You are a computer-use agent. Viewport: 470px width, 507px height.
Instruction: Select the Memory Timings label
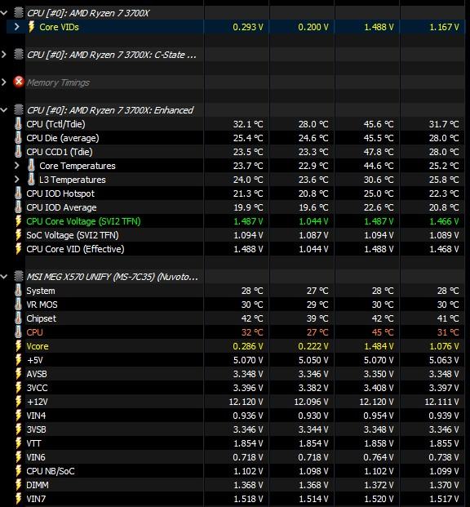click(58, 82)
